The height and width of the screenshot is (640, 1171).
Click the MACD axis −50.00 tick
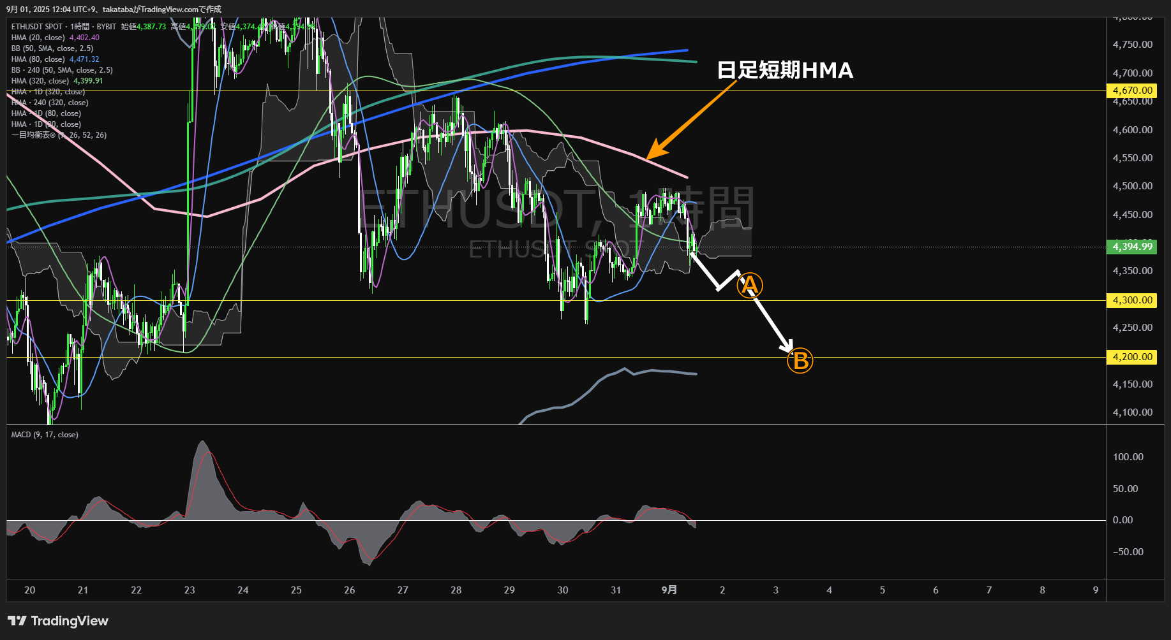click(x=1128, y=552)
